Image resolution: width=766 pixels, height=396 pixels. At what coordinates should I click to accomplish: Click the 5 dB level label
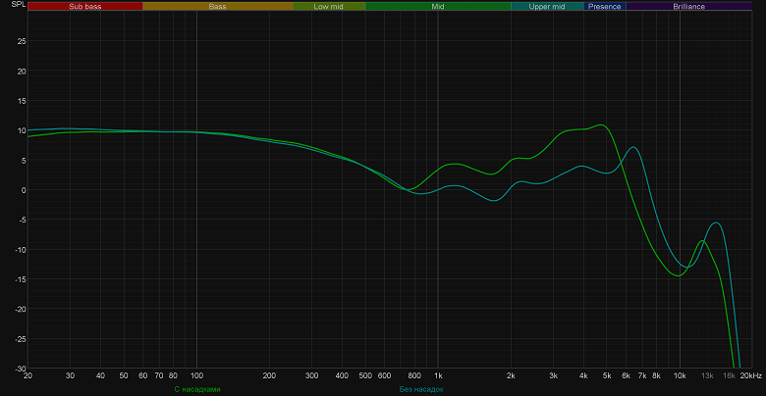coord(24,160)
